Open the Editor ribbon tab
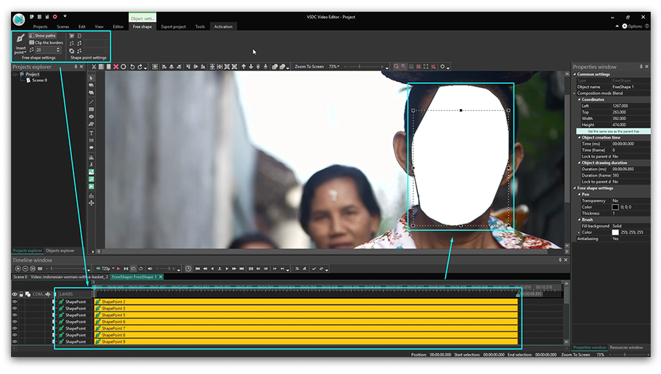 pyautogui.click(x=118, y=26)
